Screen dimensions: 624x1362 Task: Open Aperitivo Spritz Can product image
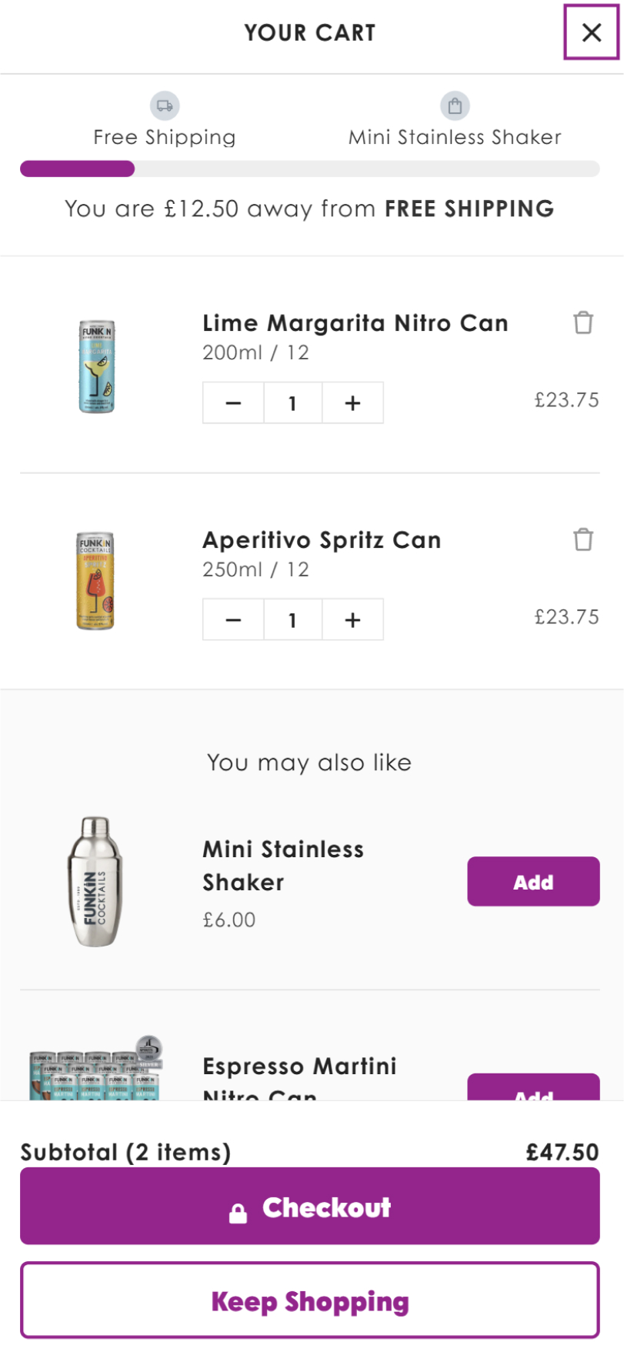tap(95, 581)
